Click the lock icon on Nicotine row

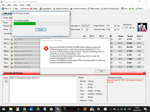[x=12, y=39]
